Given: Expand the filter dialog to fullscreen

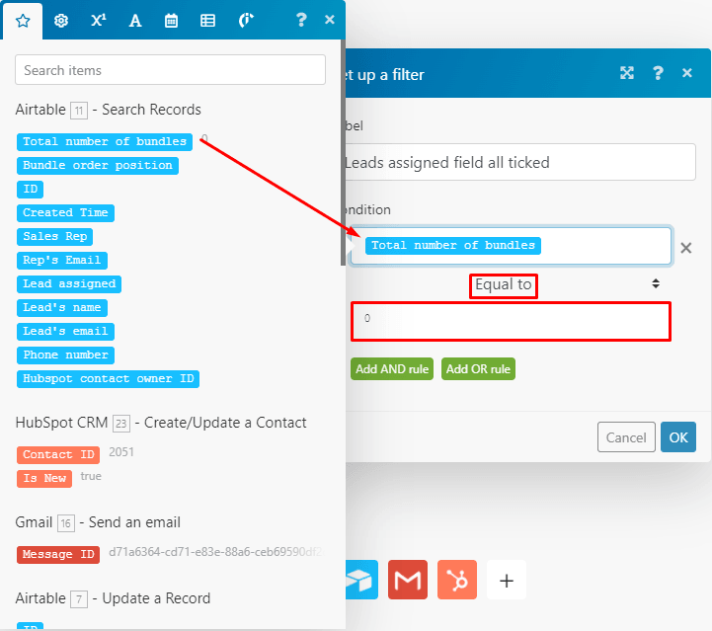Looking at the screenshot, I should (626, 73).
